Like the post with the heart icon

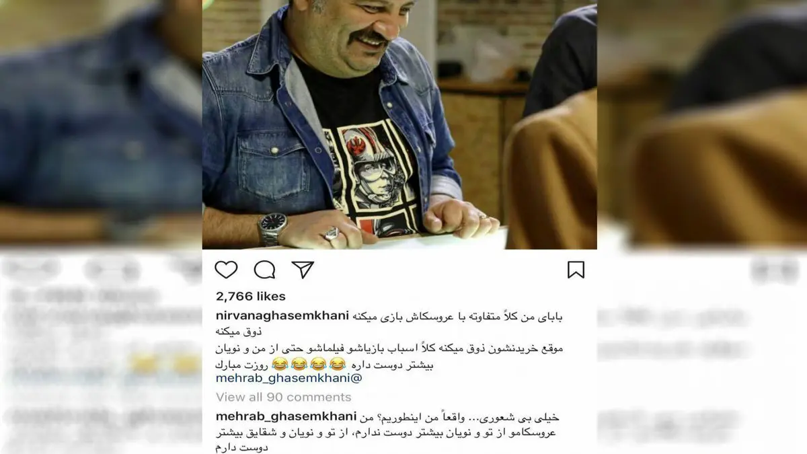(226, 270)
